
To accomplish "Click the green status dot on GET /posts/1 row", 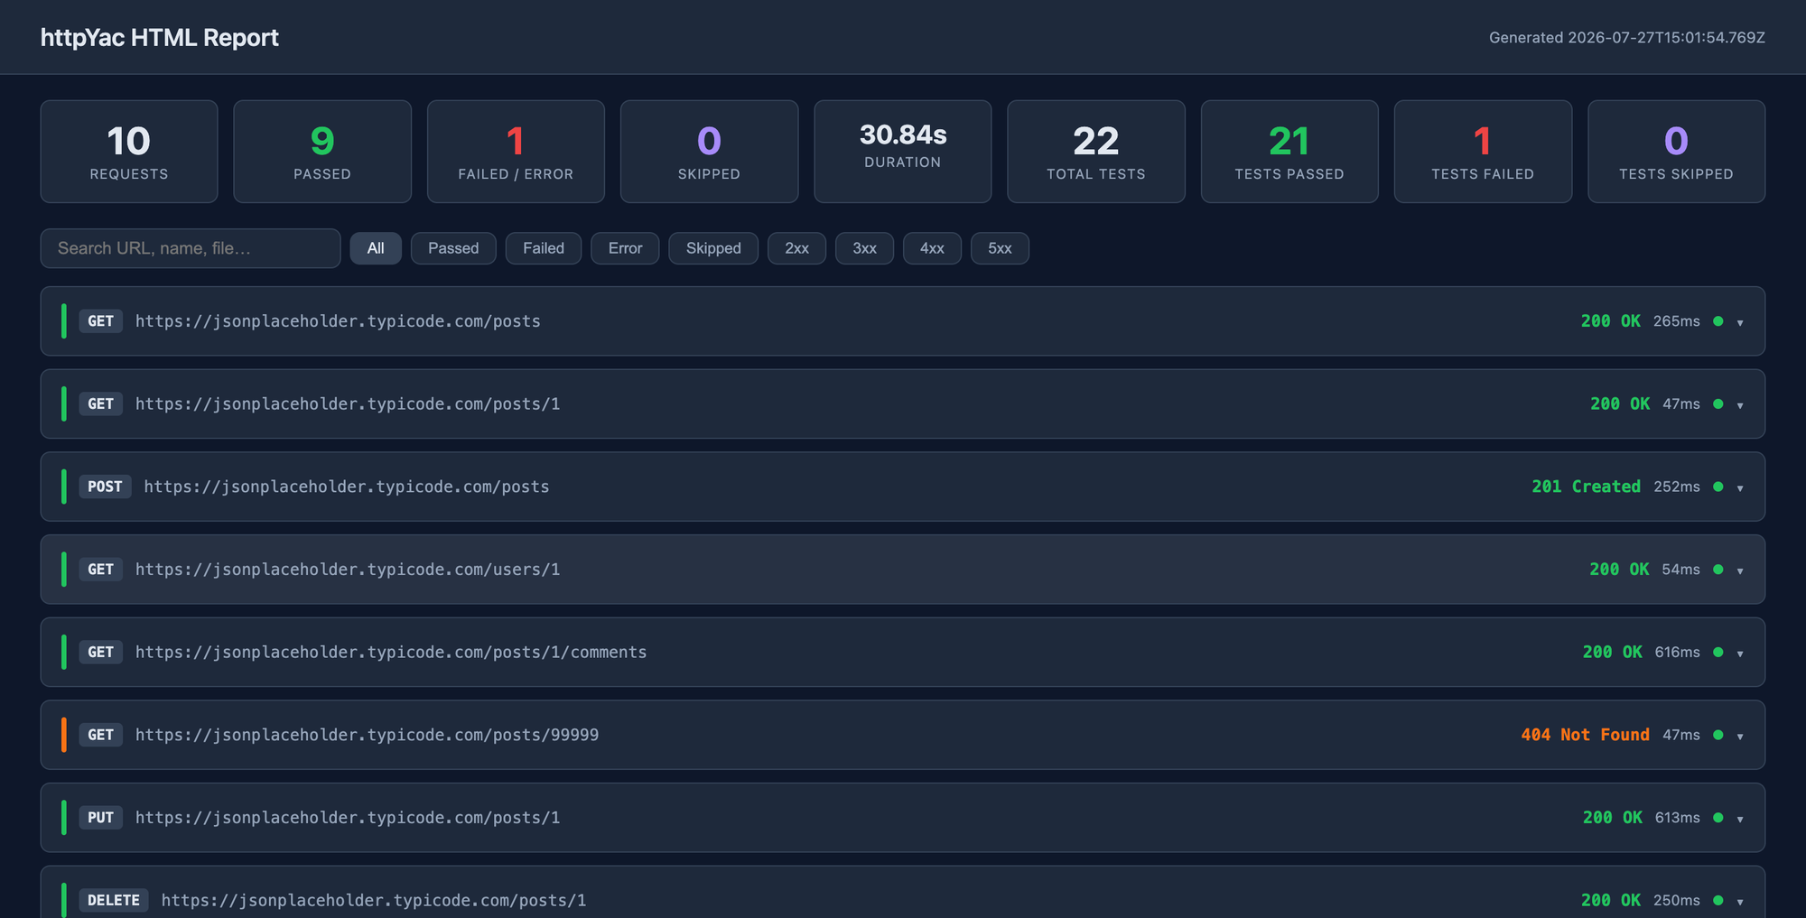I will [1718, 403].
